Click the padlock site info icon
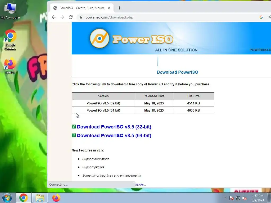271x203 pixels. [x=81, y=17]
